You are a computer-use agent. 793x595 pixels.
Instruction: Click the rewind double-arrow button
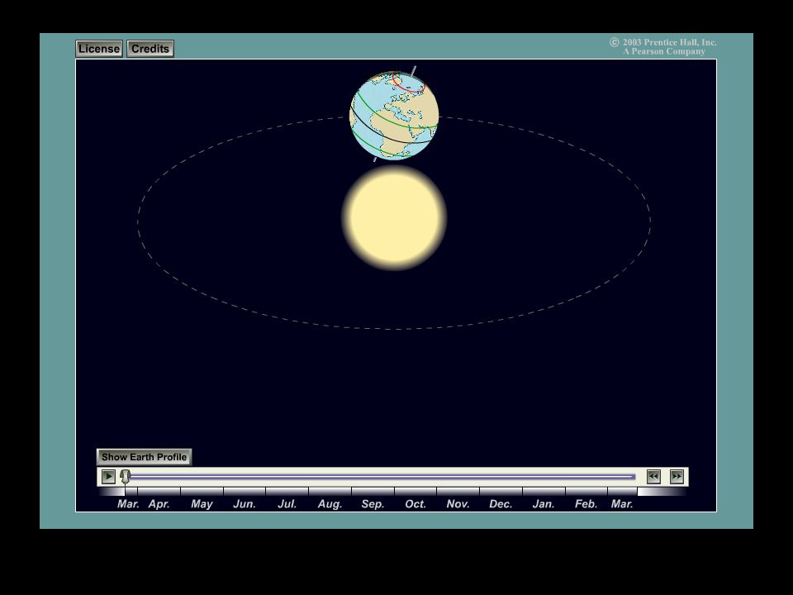[653, 477]
